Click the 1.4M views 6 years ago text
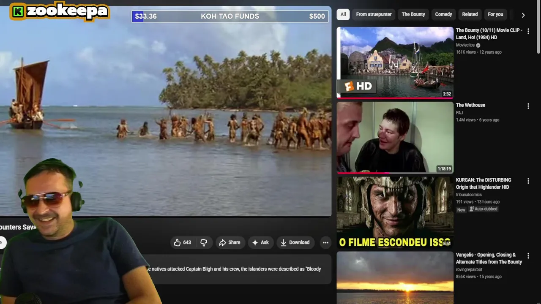 (478, 120)
